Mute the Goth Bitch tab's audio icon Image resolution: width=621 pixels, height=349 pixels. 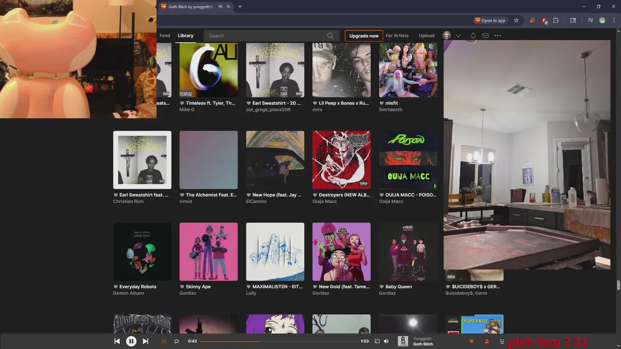[220, 7]
